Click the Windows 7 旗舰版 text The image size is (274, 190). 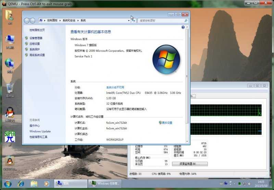[x=86, y=45]
